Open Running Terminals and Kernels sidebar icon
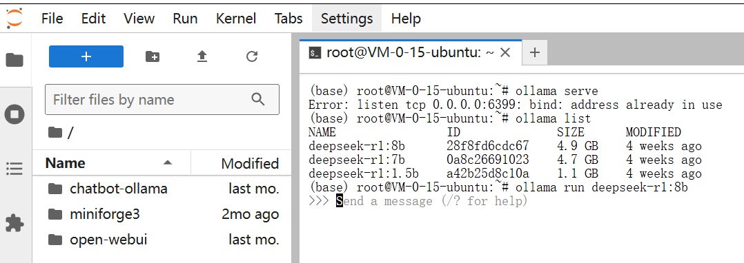744x263 pixels. click(x=14, y=114)
